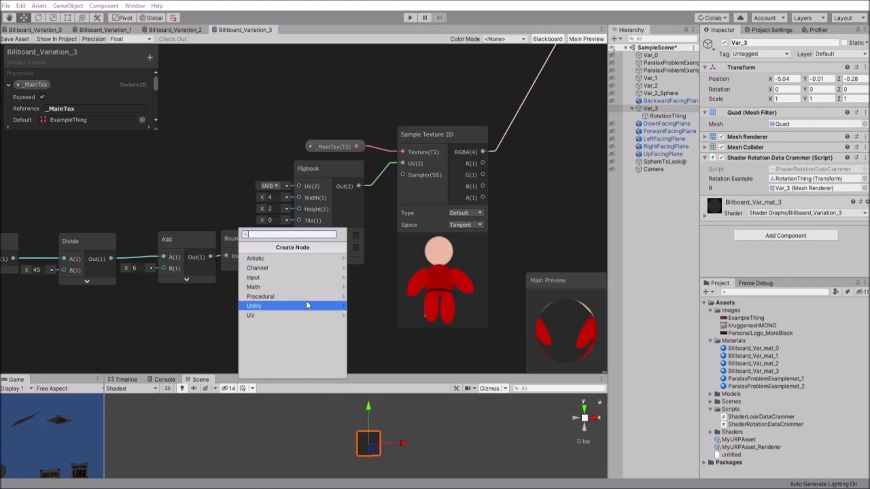Toggle grid snapping icon next to Global
870x489 pixels.
(173, 18)
